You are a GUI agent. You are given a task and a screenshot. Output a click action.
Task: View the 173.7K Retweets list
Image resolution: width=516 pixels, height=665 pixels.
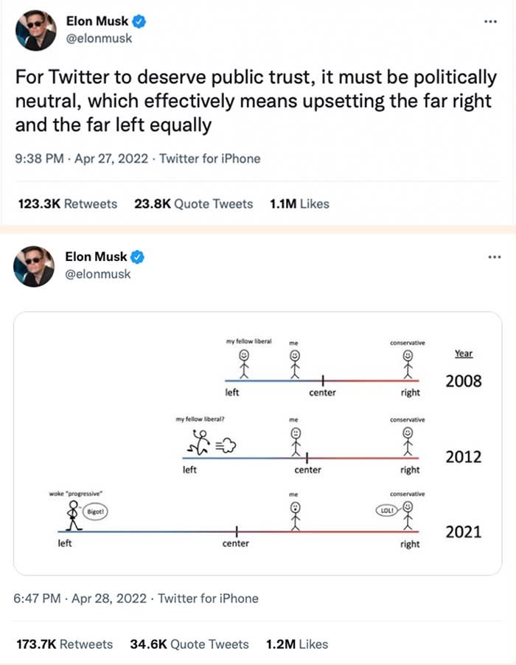click(x=65, y=644)
